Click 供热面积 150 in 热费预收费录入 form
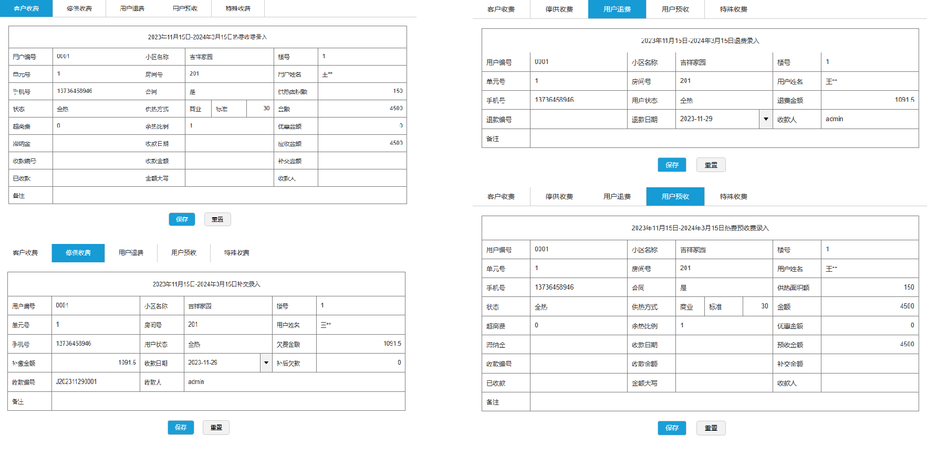This screenshot has height=469, width=927. (870, 287)
